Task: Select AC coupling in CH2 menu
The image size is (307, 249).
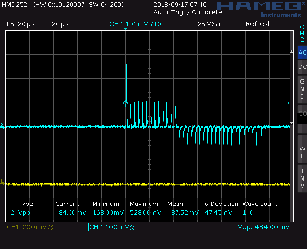Action: [x=302, y=53]
